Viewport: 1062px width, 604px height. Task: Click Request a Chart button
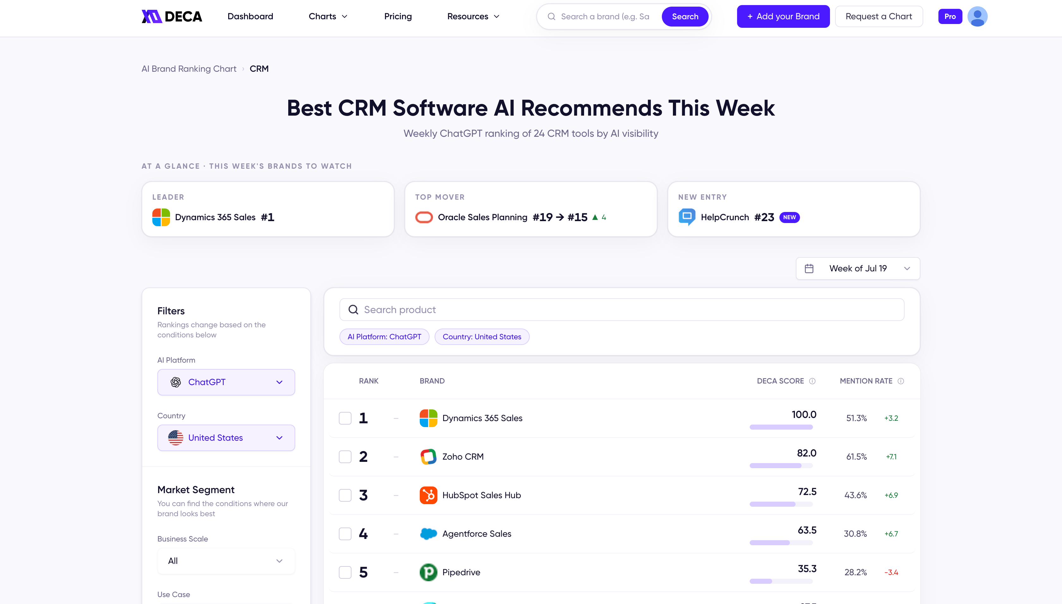[879, 17]
